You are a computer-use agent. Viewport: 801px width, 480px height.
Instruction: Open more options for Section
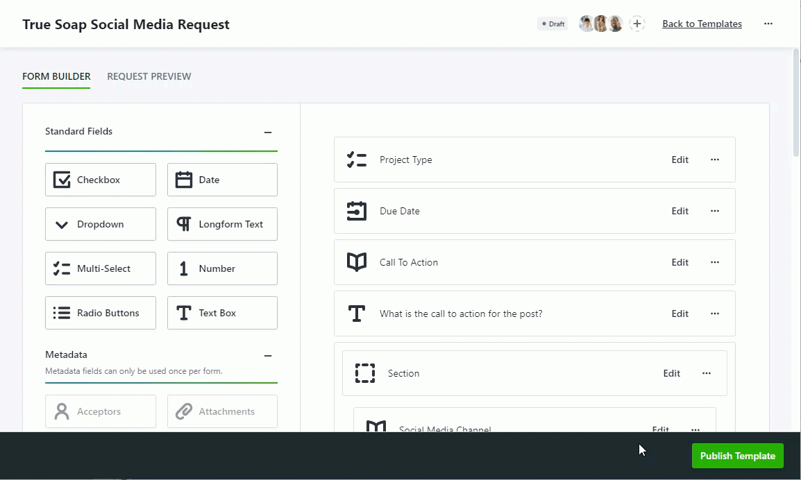pos(707,373)
